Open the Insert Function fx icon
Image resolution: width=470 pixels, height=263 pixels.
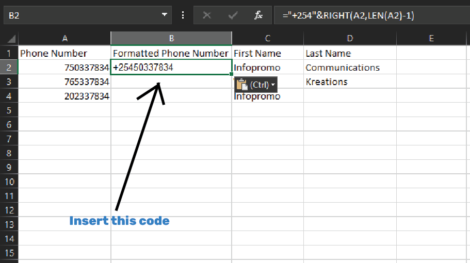point(258,15)
